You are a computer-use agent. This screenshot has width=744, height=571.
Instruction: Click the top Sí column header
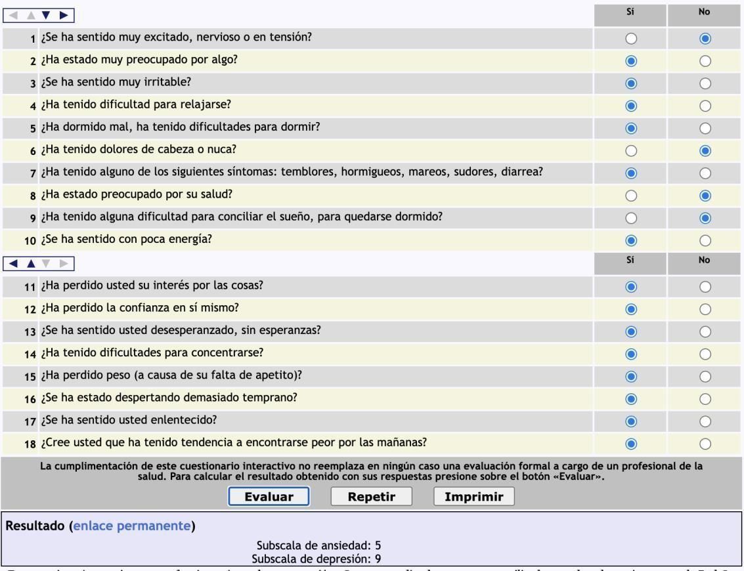point(630,16)
